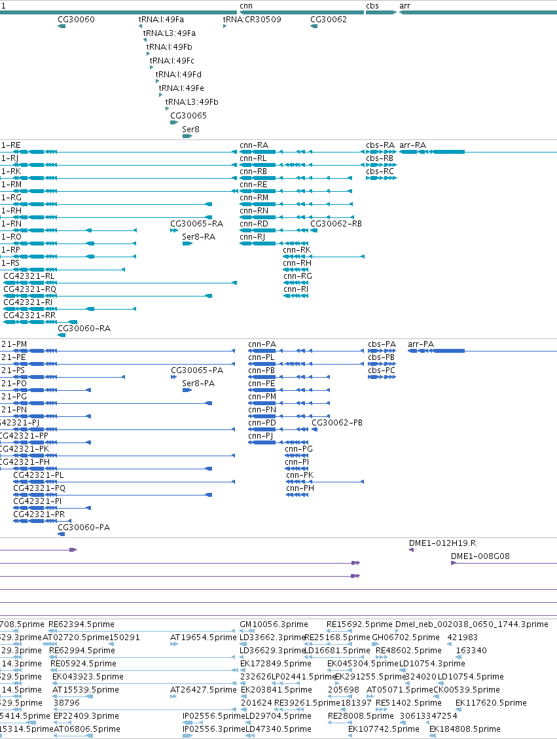
Task: Select the tRNA:I:49Fb label
Action: 169,46
